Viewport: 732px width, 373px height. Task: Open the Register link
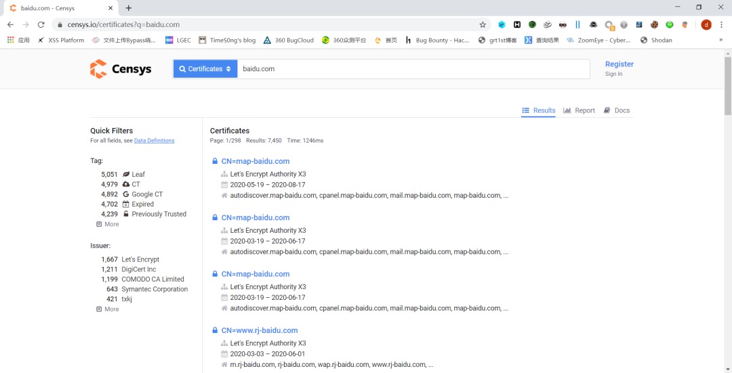[x=619, y=64]
